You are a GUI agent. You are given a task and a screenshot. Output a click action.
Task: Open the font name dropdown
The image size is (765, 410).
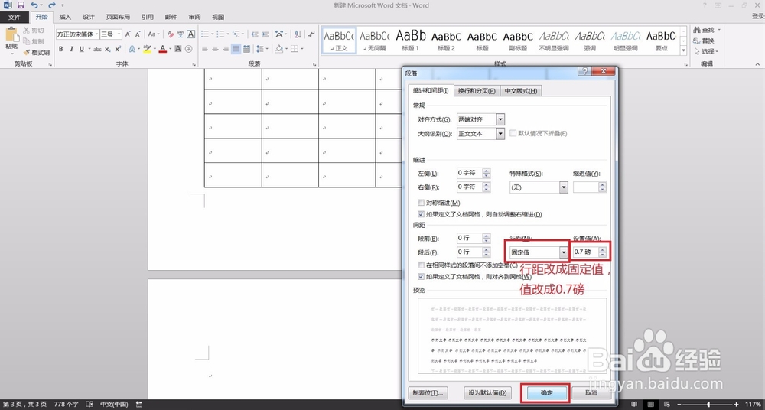[x=96, y=34]
